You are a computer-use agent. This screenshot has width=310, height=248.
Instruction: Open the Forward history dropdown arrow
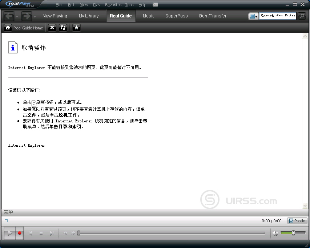coord(35,17)
